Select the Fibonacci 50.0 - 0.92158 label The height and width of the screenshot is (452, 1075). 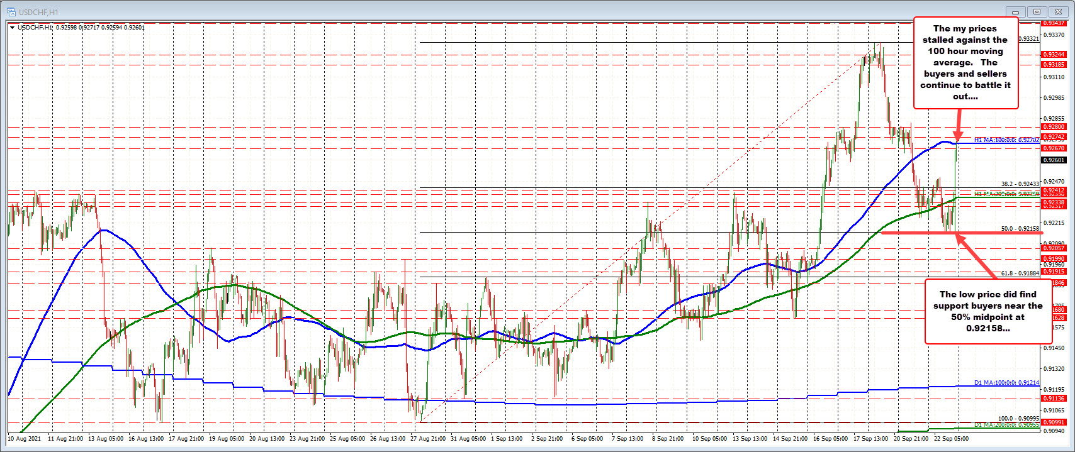(x=1020, y=229)
